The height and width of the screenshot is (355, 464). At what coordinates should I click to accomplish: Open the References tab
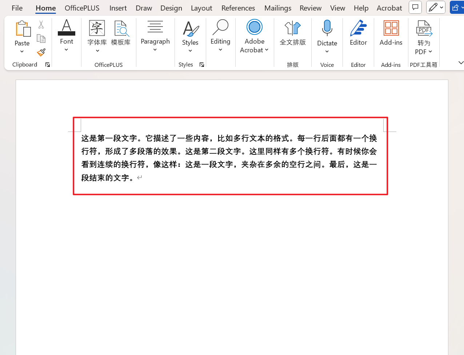(x=238, y=8)
